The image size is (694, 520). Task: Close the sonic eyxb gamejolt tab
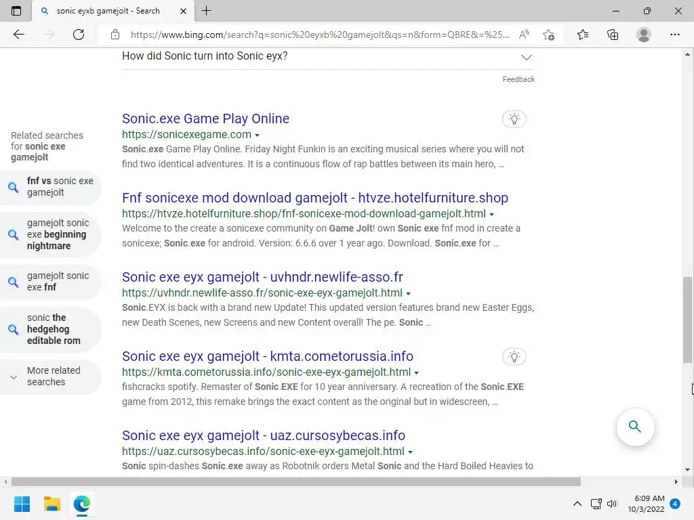183,11
